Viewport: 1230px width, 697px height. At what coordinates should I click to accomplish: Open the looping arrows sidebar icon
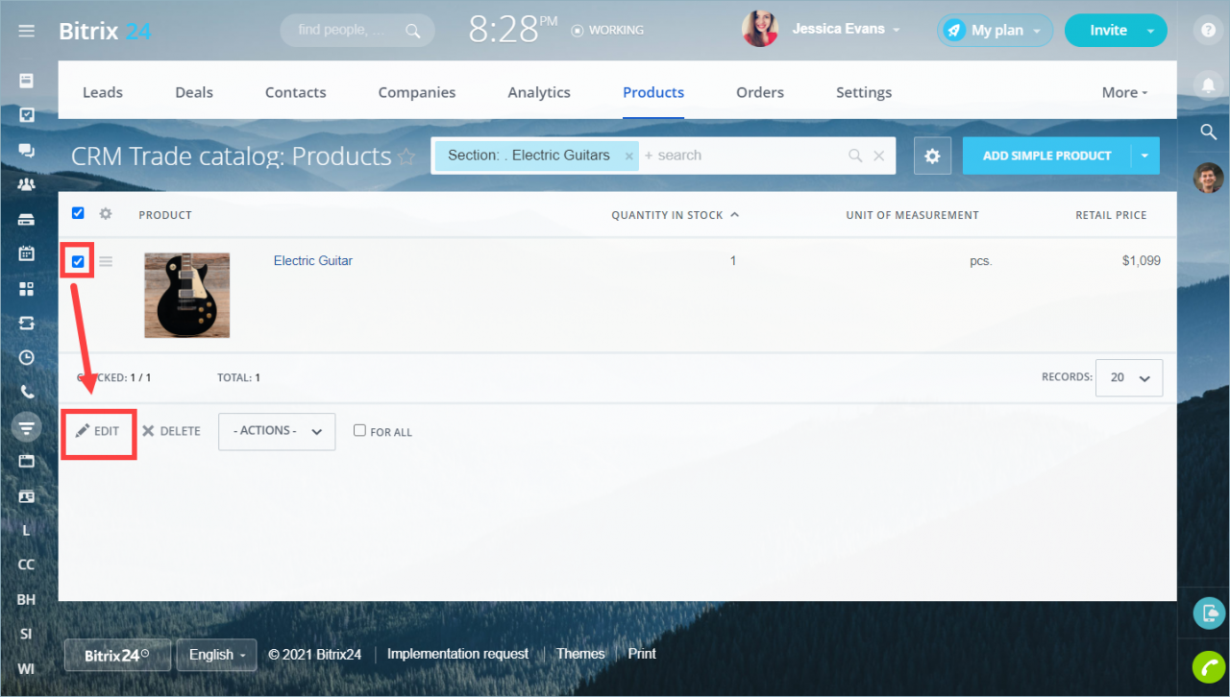click(26, 323)
